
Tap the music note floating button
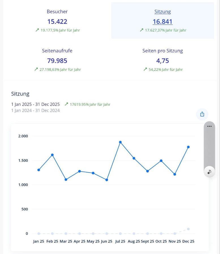[209, 172]
